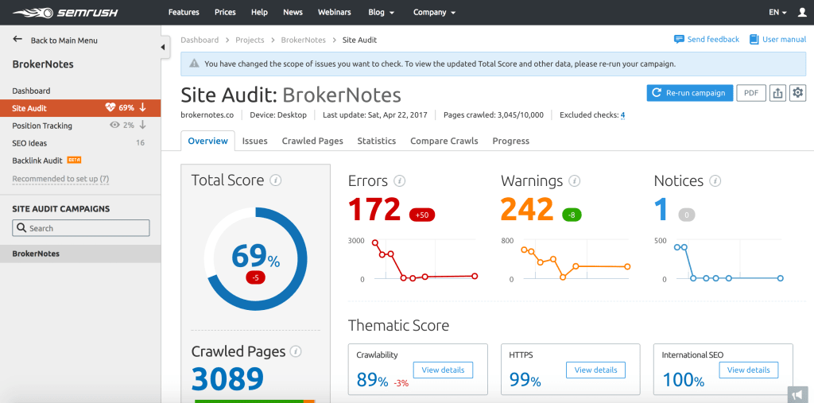Click the campaign Search input field

pyautogui.click(x=81, y=228)
